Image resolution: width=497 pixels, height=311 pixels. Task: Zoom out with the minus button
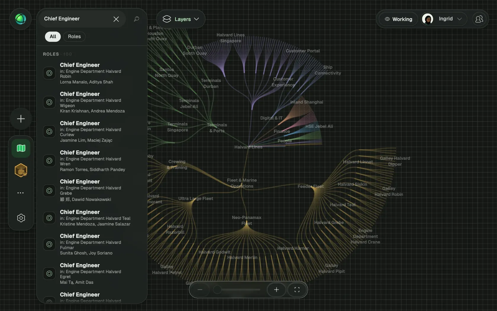pos(200,290)
